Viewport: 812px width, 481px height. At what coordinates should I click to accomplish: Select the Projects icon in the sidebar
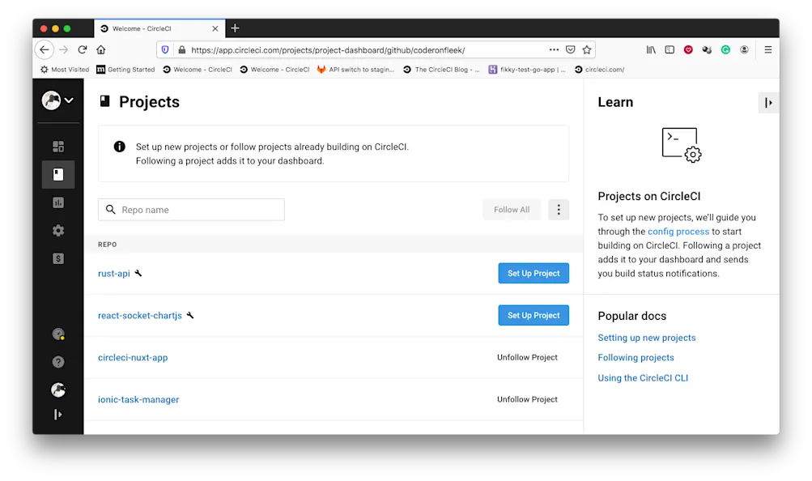coord(57,174)
